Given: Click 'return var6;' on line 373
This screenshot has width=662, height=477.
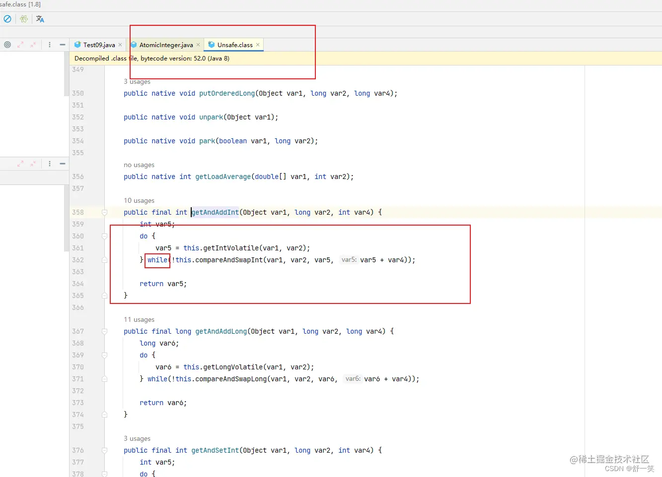Looking at the screenshot, I should 163,403.
